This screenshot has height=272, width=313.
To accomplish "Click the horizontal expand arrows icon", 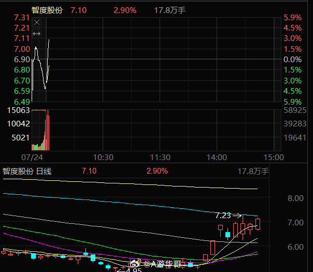I will pos(36,34).
